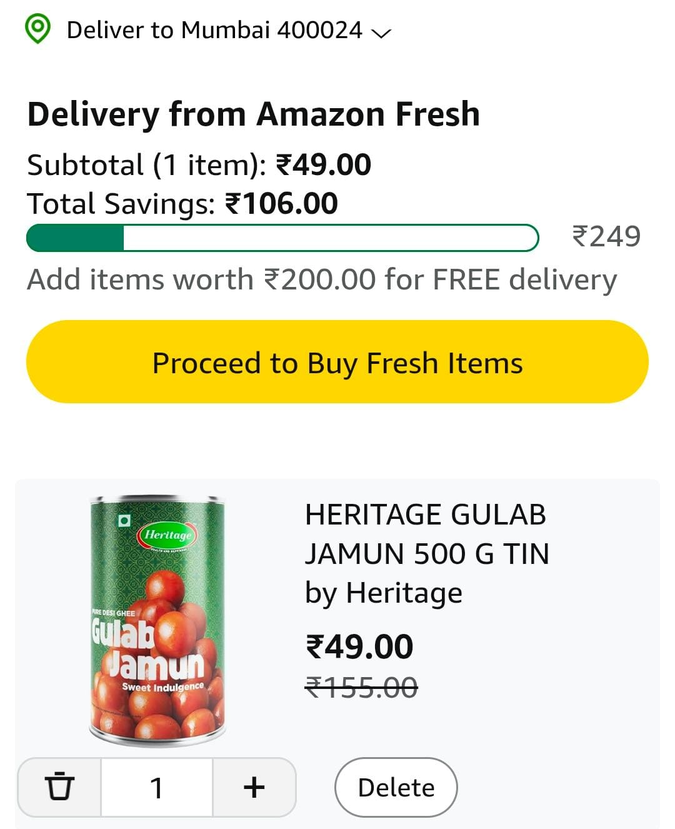Click the empty part of delivery progress bar
The width and height of the screenshot is (675, 829).
click(x=330, y=238)
